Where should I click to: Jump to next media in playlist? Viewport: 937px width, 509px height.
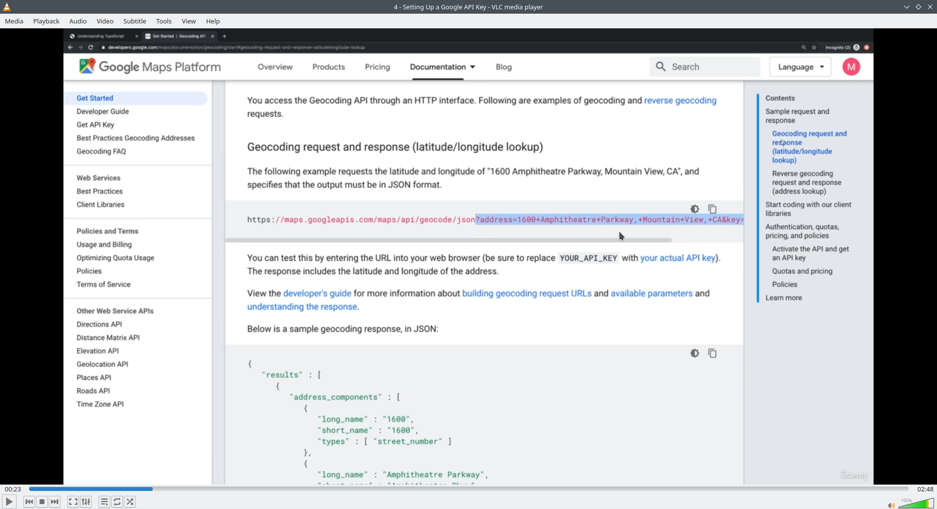[55, 502]
